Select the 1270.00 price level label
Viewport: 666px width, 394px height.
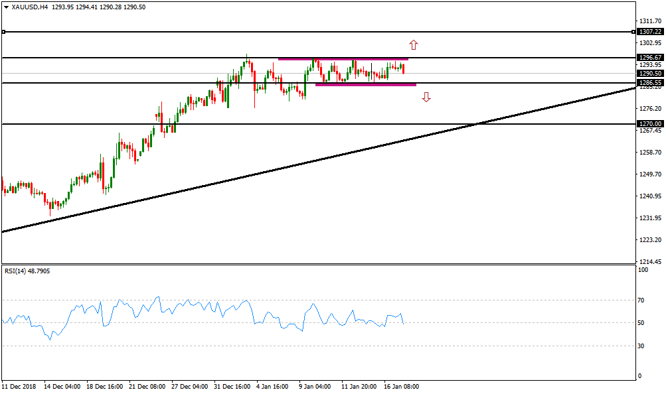pos(649,124)
